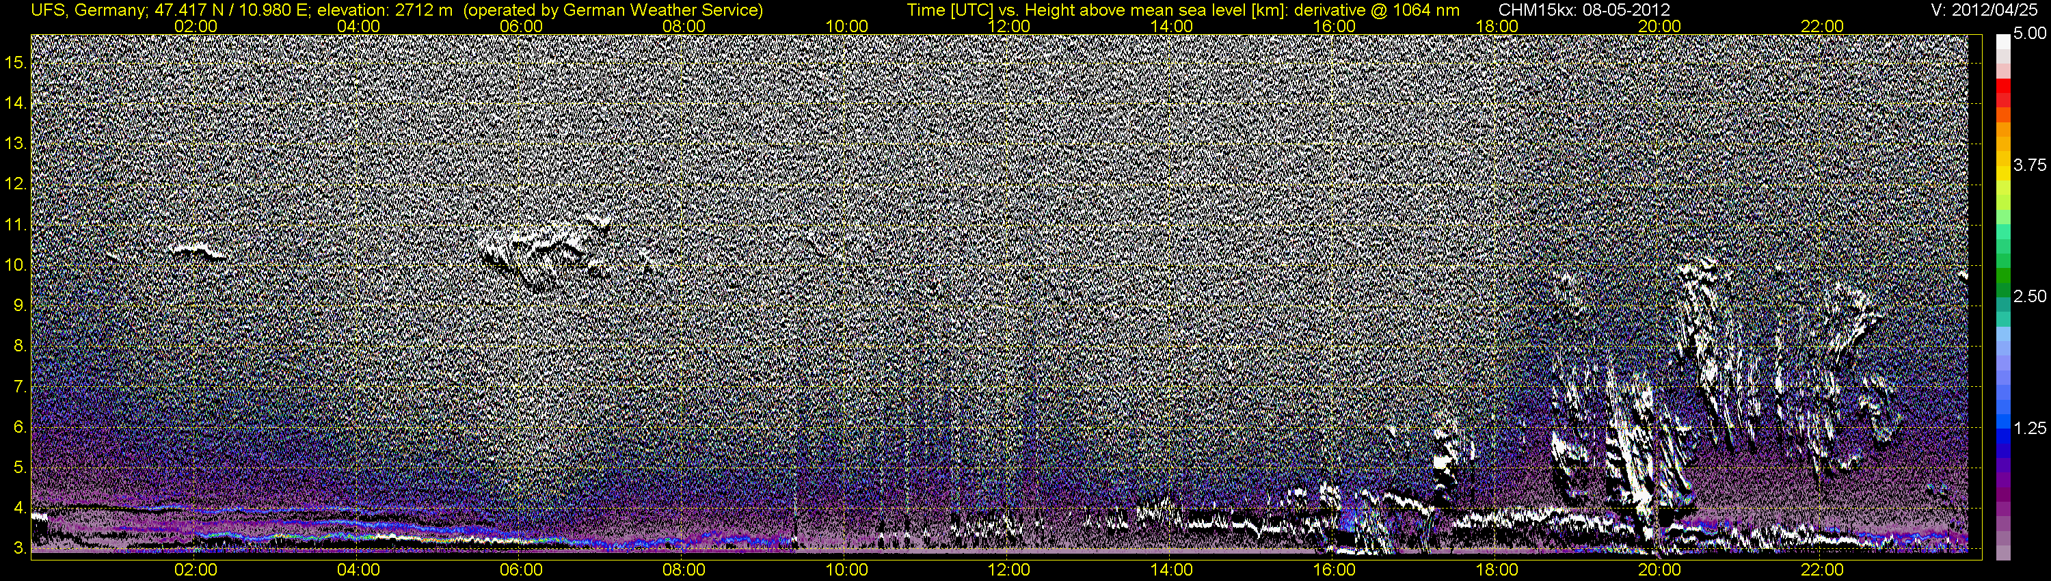Click the colorbar value 2.50

(x=2030, y=296)
